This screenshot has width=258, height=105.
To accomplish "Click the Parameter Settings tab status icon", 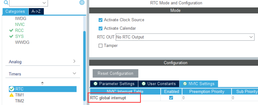I will [x=95, y=84].
